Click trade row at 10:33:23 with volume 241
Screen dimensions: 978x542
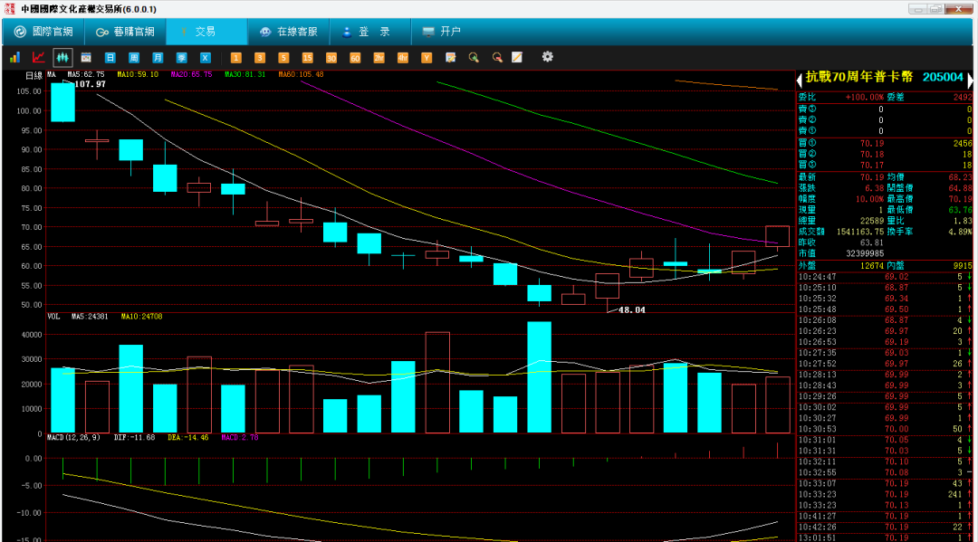pyautogui.click(x=885, y=494)
